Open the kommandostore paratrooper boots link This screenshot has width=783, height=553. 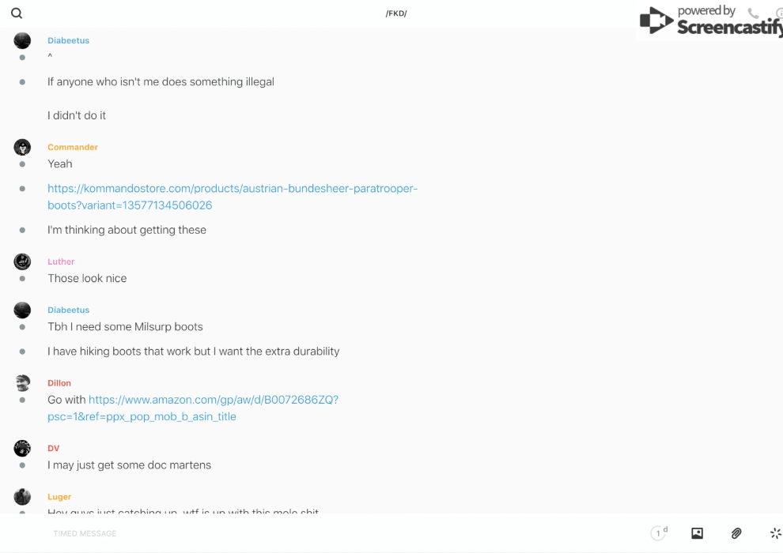232,197
